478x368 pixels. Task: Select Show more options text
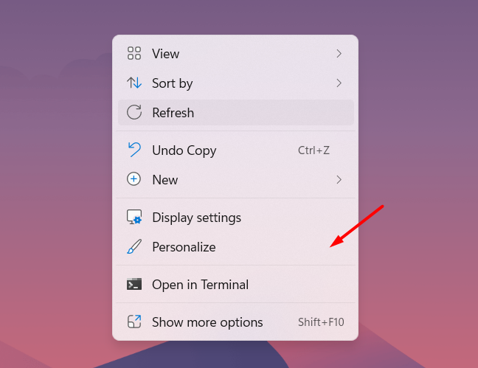(x=207, y=322)
